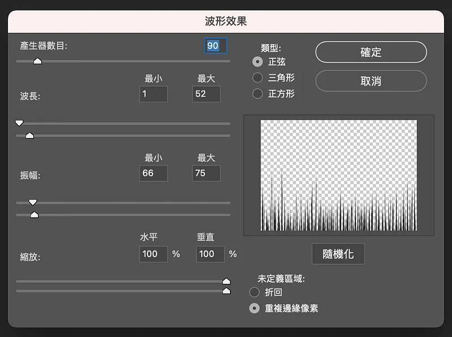452x337 pixels.
Task: Click the 波長 minimum slider handle
Action: click(x=19, y=123)
